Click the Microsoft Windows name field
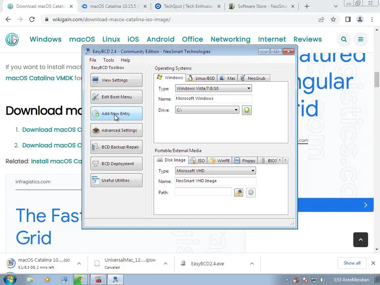 pyautogui.click(x=213, y=99)
